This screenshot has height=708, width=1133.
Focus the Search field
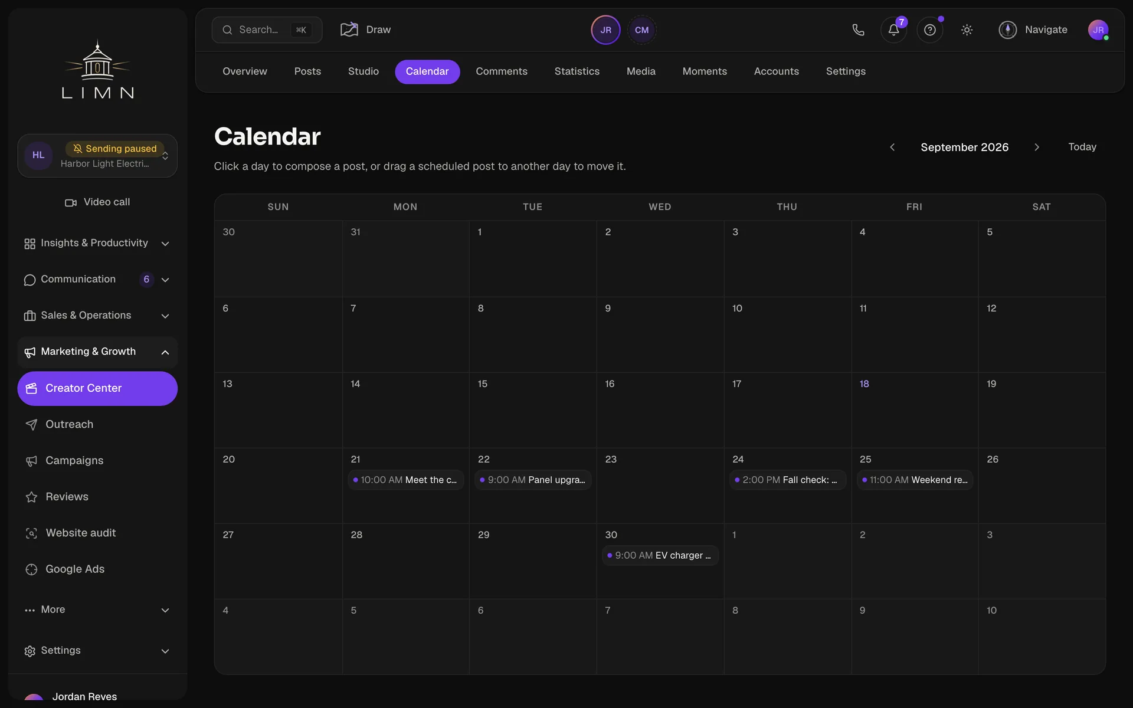[x=267, y=29]
